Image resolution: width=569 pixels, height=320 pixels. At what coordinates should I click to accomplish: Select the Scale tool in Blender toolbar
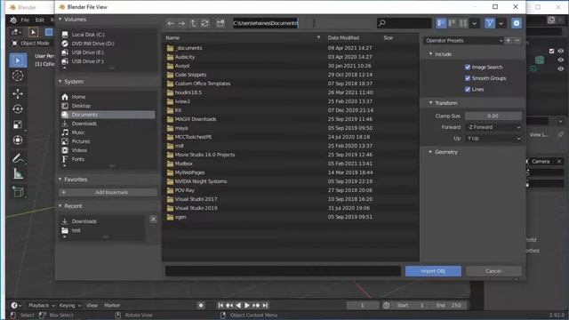point(18,124)
